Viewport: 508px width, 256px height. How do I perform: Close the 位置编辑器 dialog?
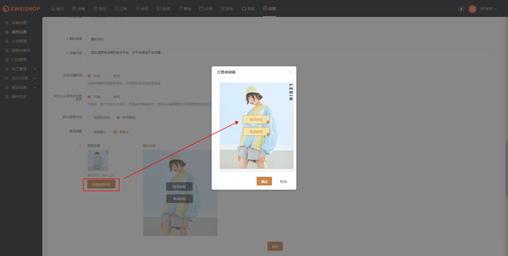[x=290, y=72]
